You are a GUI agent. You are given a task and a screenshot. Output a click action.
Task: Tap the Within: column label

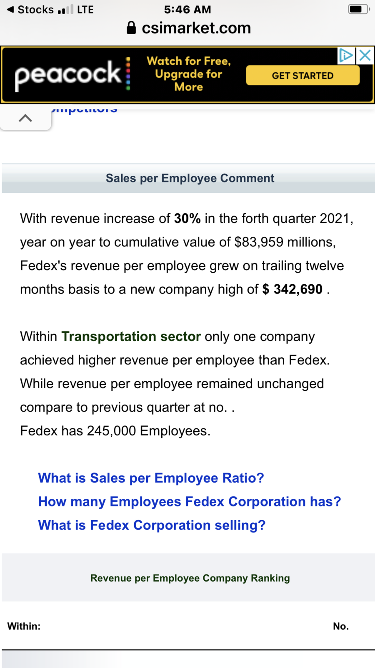[24, 626]
